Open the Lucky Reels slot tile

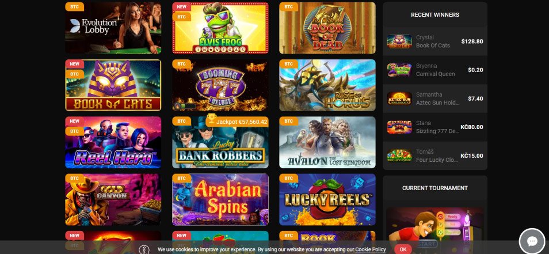click(327, 199)
